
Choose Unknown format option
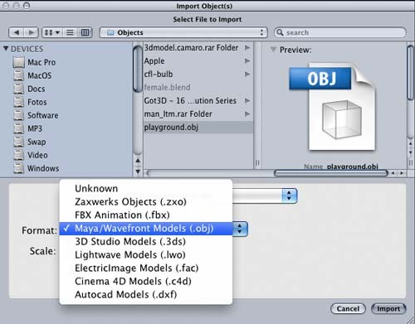click(146, 188)
